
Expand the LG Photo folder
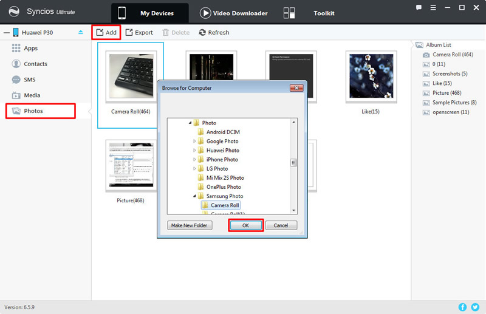(194, 169)
